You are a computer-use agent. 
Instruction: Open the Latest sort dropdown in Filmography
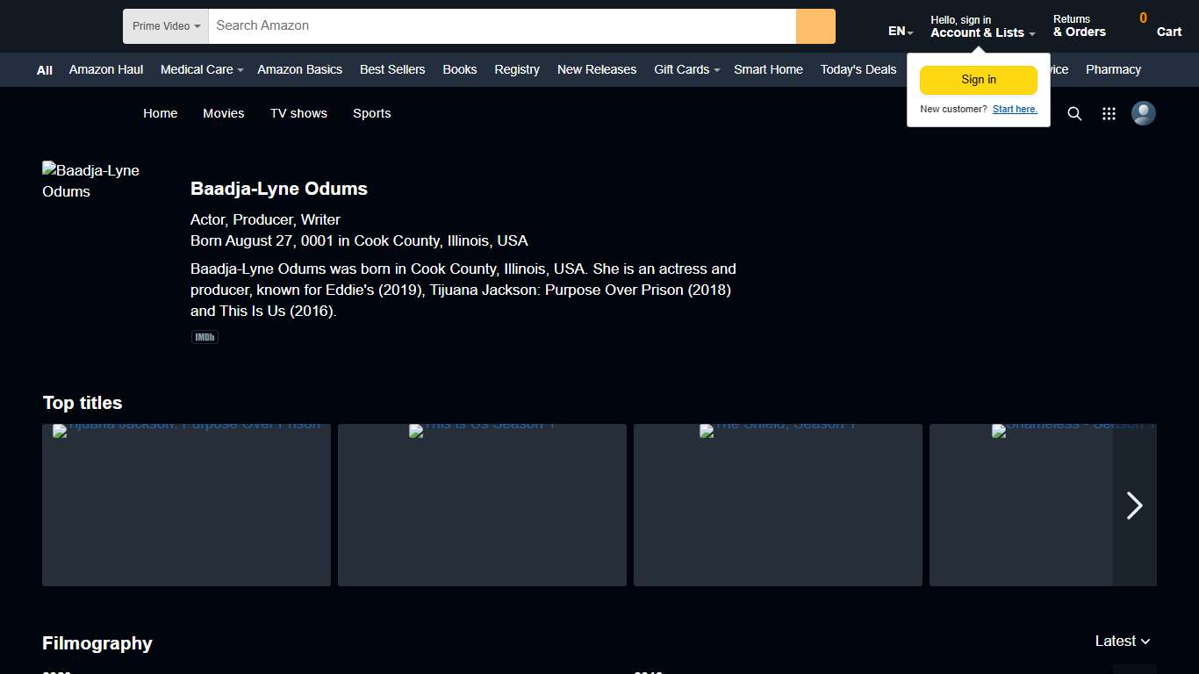pyautogui.click(x=1122, y=642)
